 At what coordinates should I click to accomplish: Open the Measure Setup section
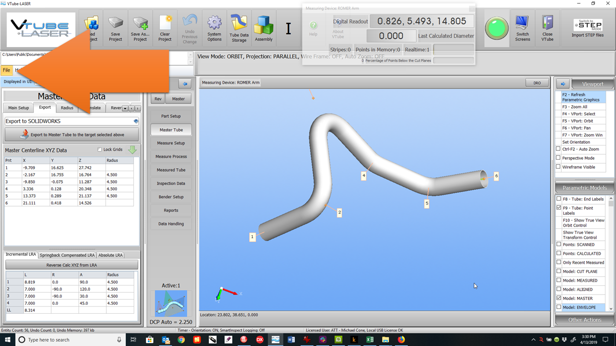(x=171, y=143)
